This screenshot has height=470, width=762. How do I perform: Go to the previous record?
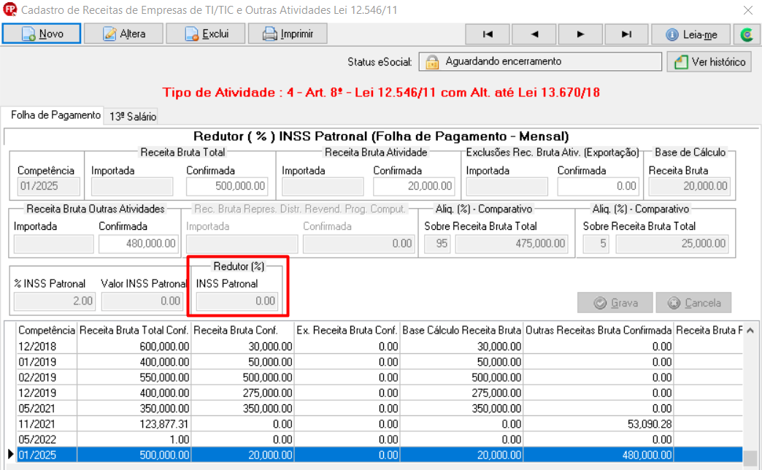(534, 34)
